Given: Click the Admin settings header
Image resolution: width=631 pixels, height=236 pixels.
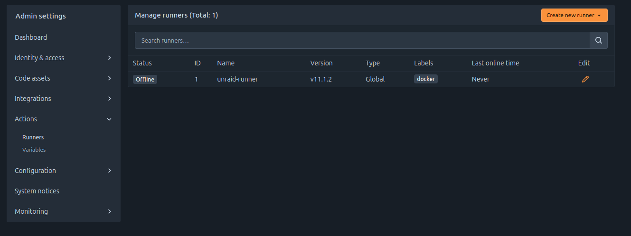Looking at the screenshot, I should [x=40, y=16].
